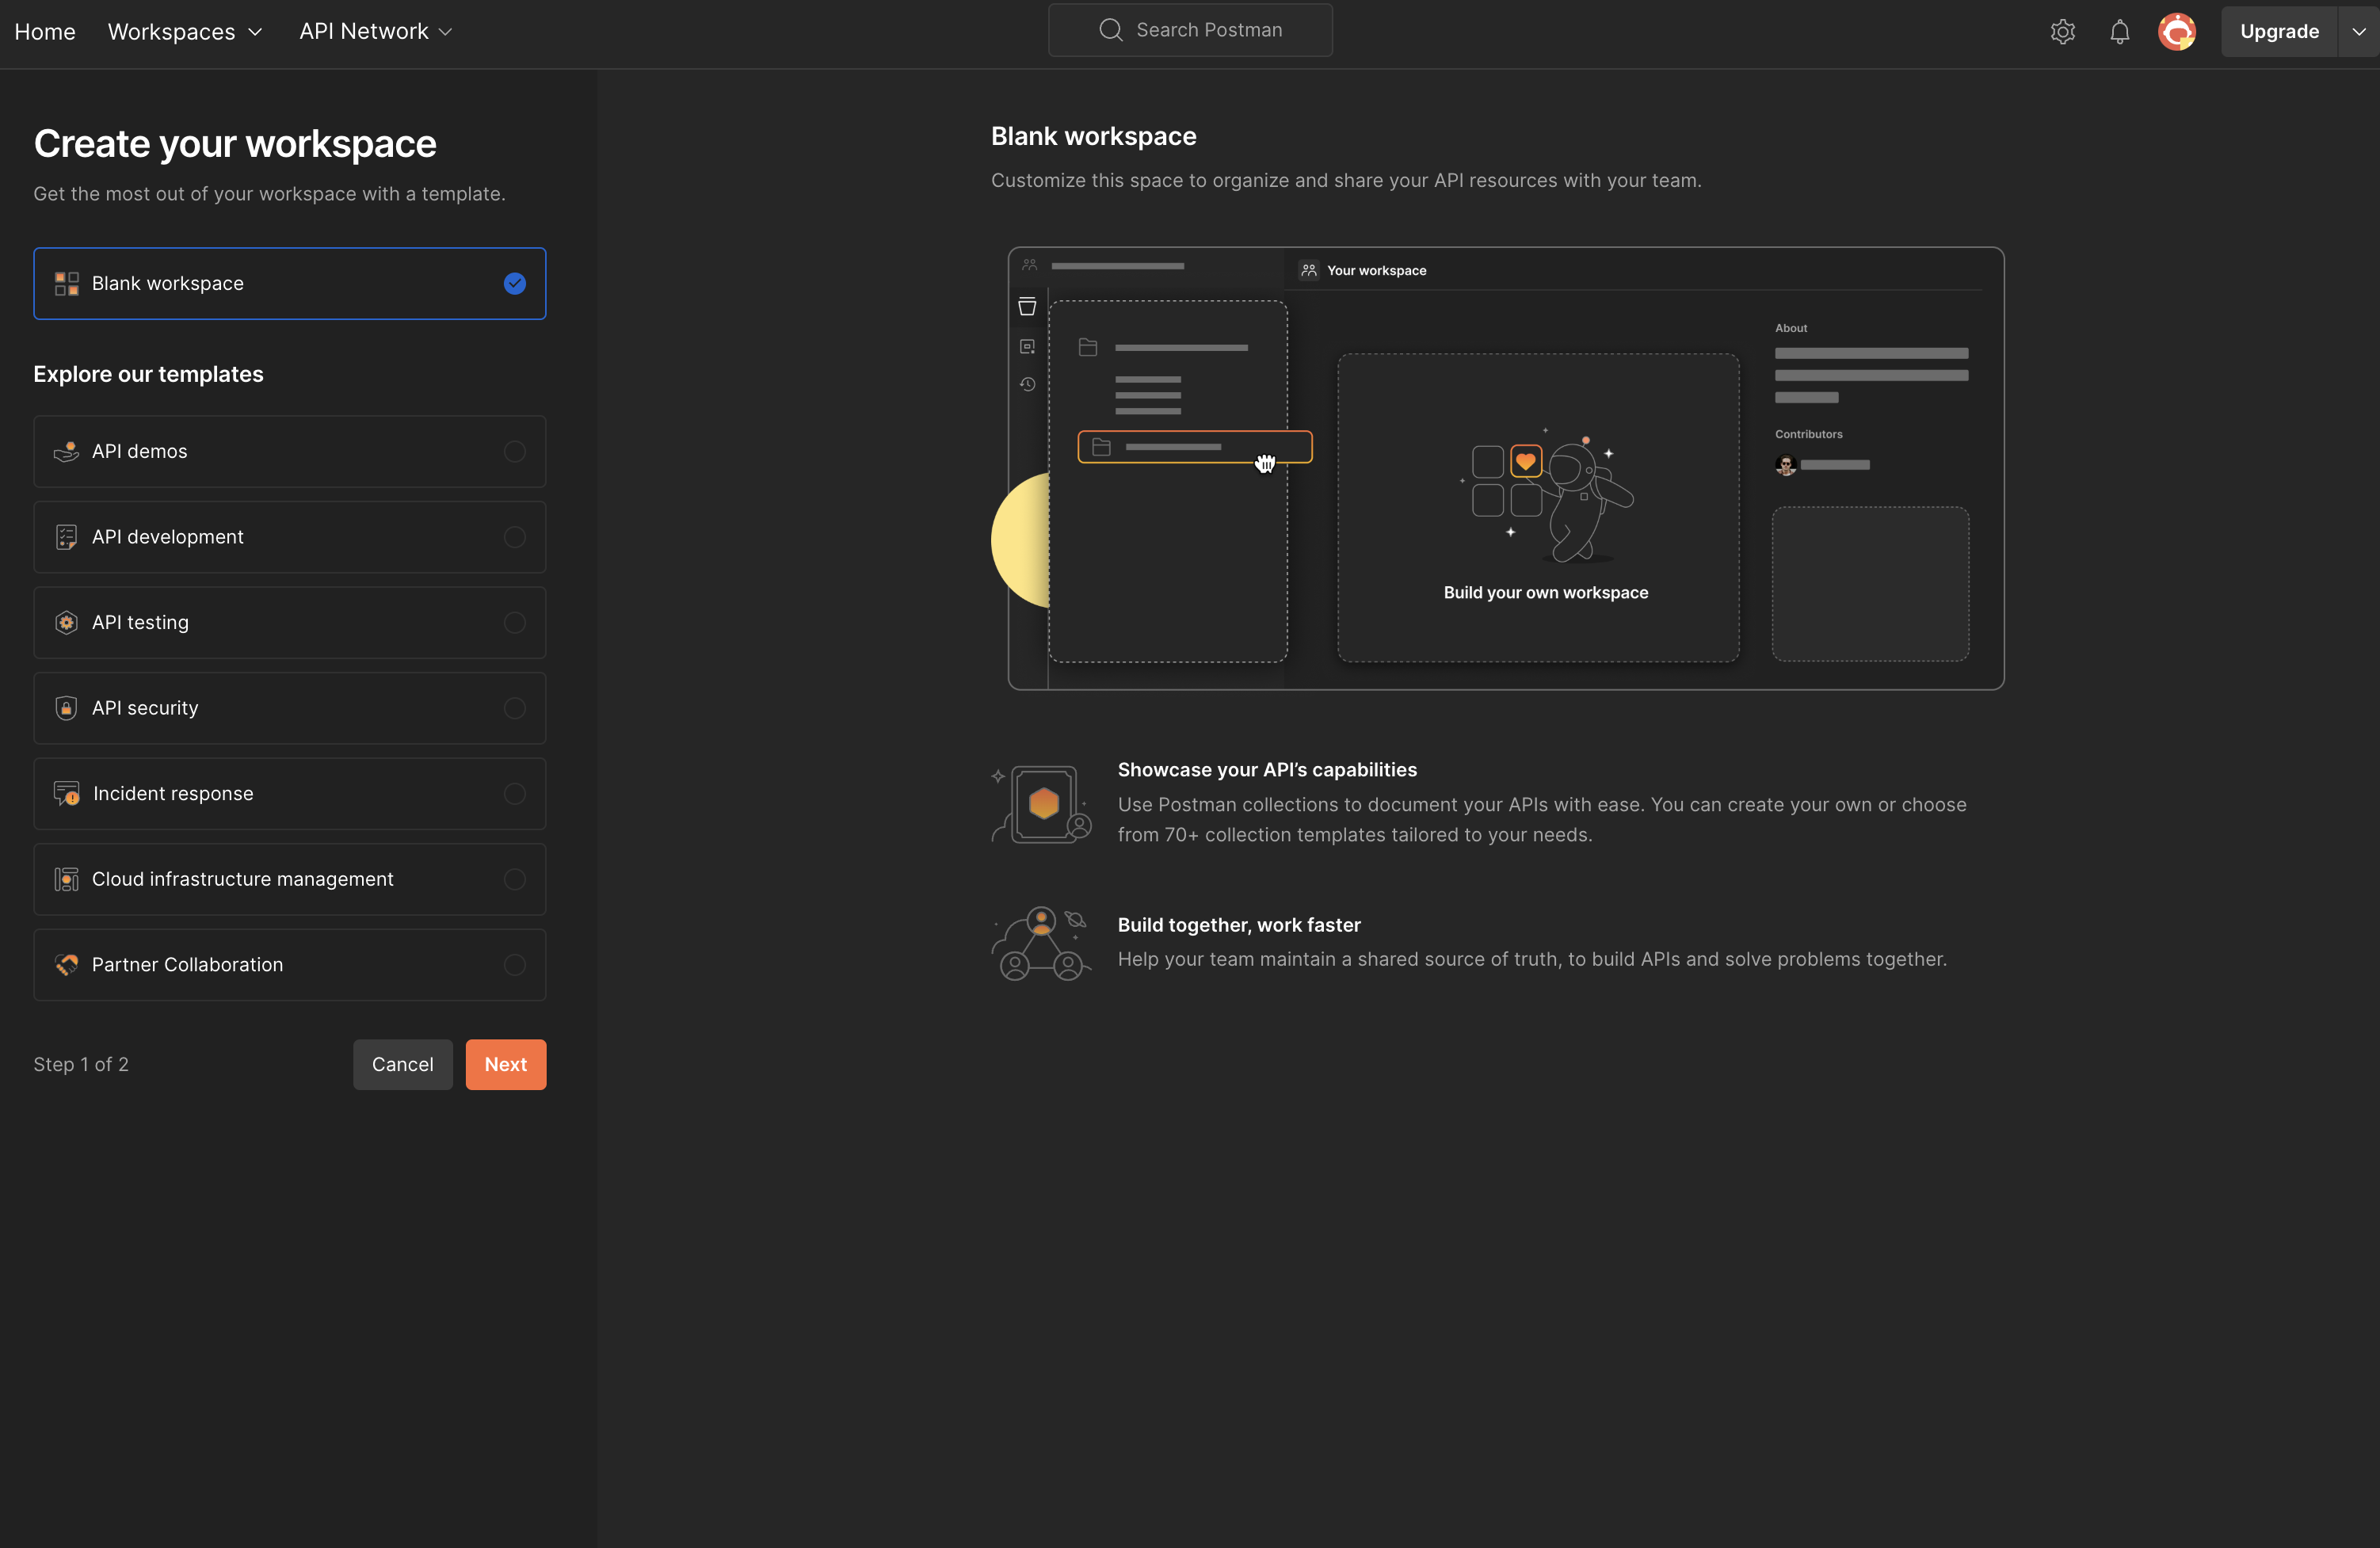Select the API development radio button
The width and height of the screenshot is (2380, 1548).
tap(514, 537)
